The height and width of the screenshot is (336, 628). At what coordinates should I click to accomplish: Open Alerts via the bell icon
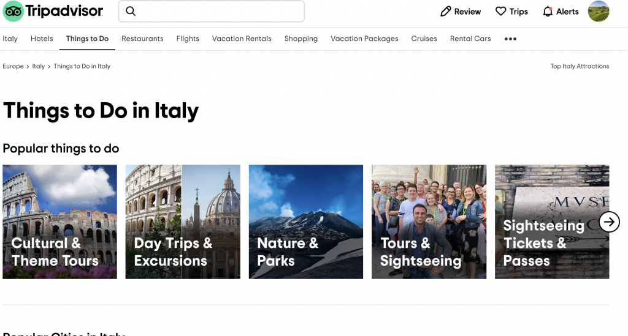pyautogui.click(x=548, y=12)
